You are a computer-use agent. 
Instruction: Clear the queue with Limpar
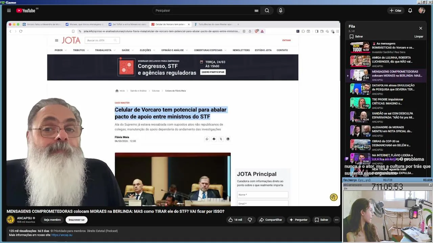tap(419, 36)
